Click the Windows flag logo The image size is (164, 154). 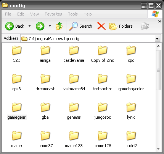(x=155, y=14)
